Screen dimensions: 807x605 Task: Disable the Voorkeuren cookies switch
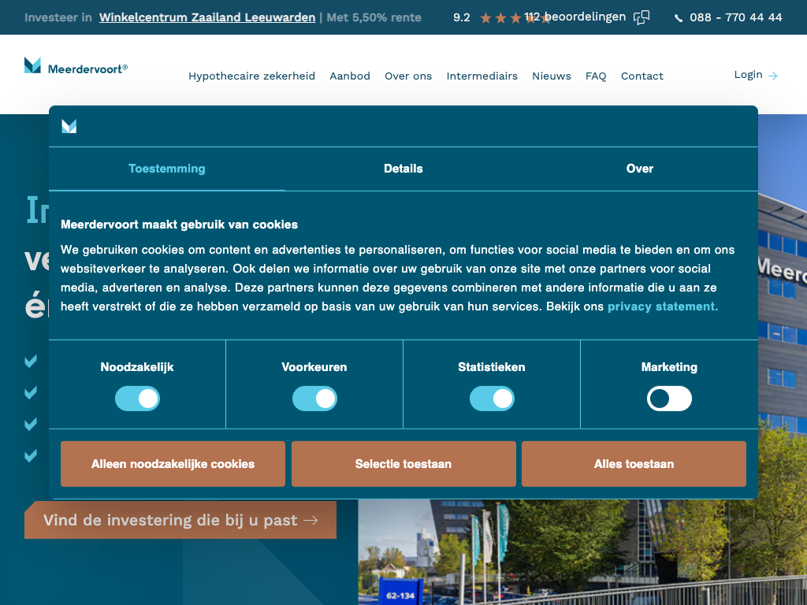pos(314,399)
